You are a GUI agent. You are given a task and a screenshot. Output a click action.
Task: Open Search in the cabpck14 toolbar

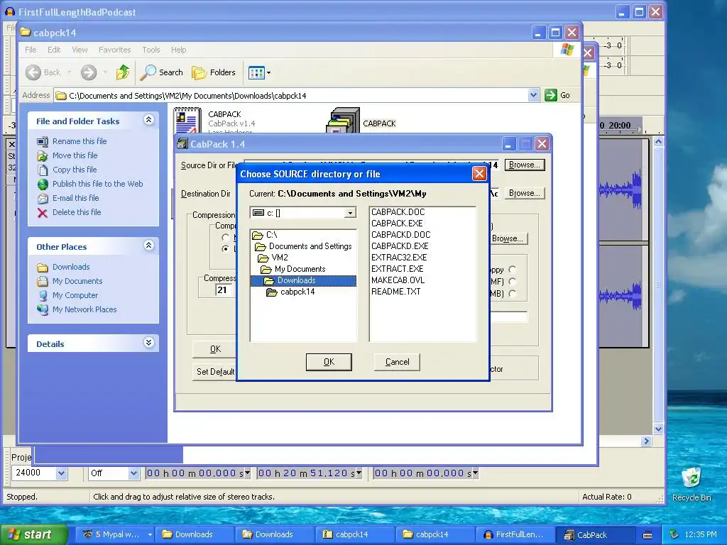[x=161, y=72]
